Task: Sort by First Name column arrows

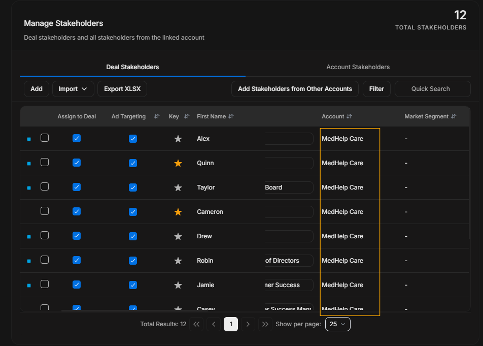Action: coord(231,116)
